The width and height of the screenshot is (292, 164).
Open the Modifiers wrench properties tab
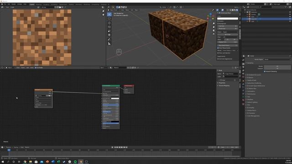243,84
